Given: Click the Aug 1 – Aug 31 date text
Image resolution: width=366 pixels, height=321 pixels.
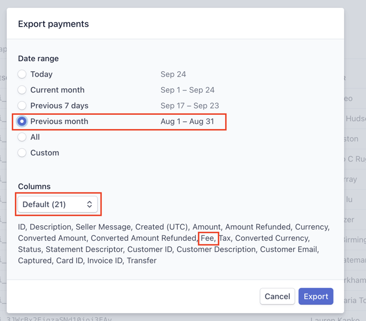Looking at the screenshot, I should coord(187,121).
